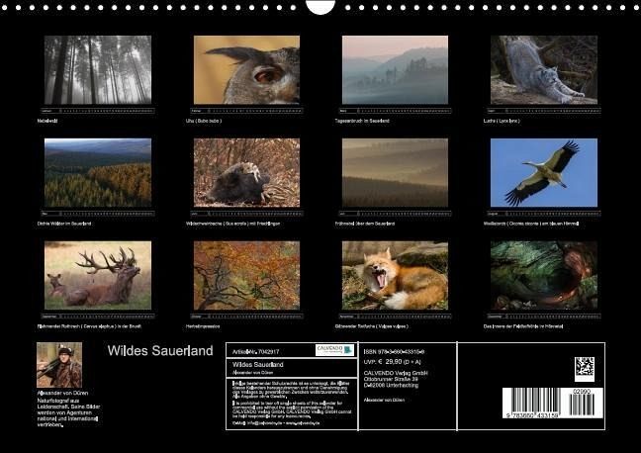Open the foggy forest Nebelwald photo
641x453 pixels.
tap(97, 69)
